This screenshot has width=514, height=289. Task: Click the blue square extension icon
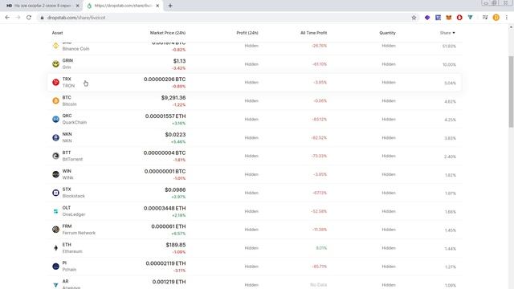pos(438,18)
